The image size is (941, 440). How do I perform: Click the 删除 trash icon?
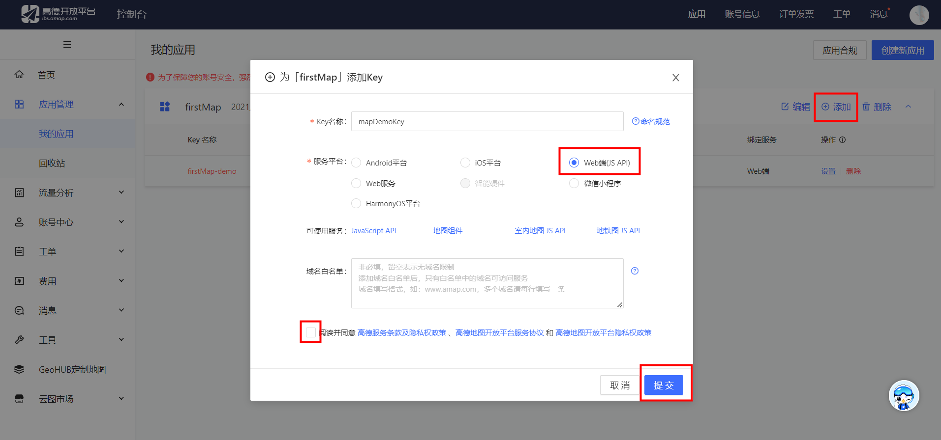866,107
